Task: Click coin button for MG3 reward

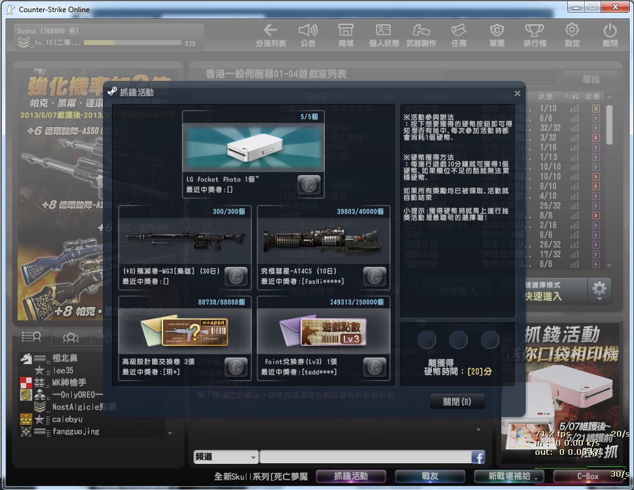Action: click(236, 277)
